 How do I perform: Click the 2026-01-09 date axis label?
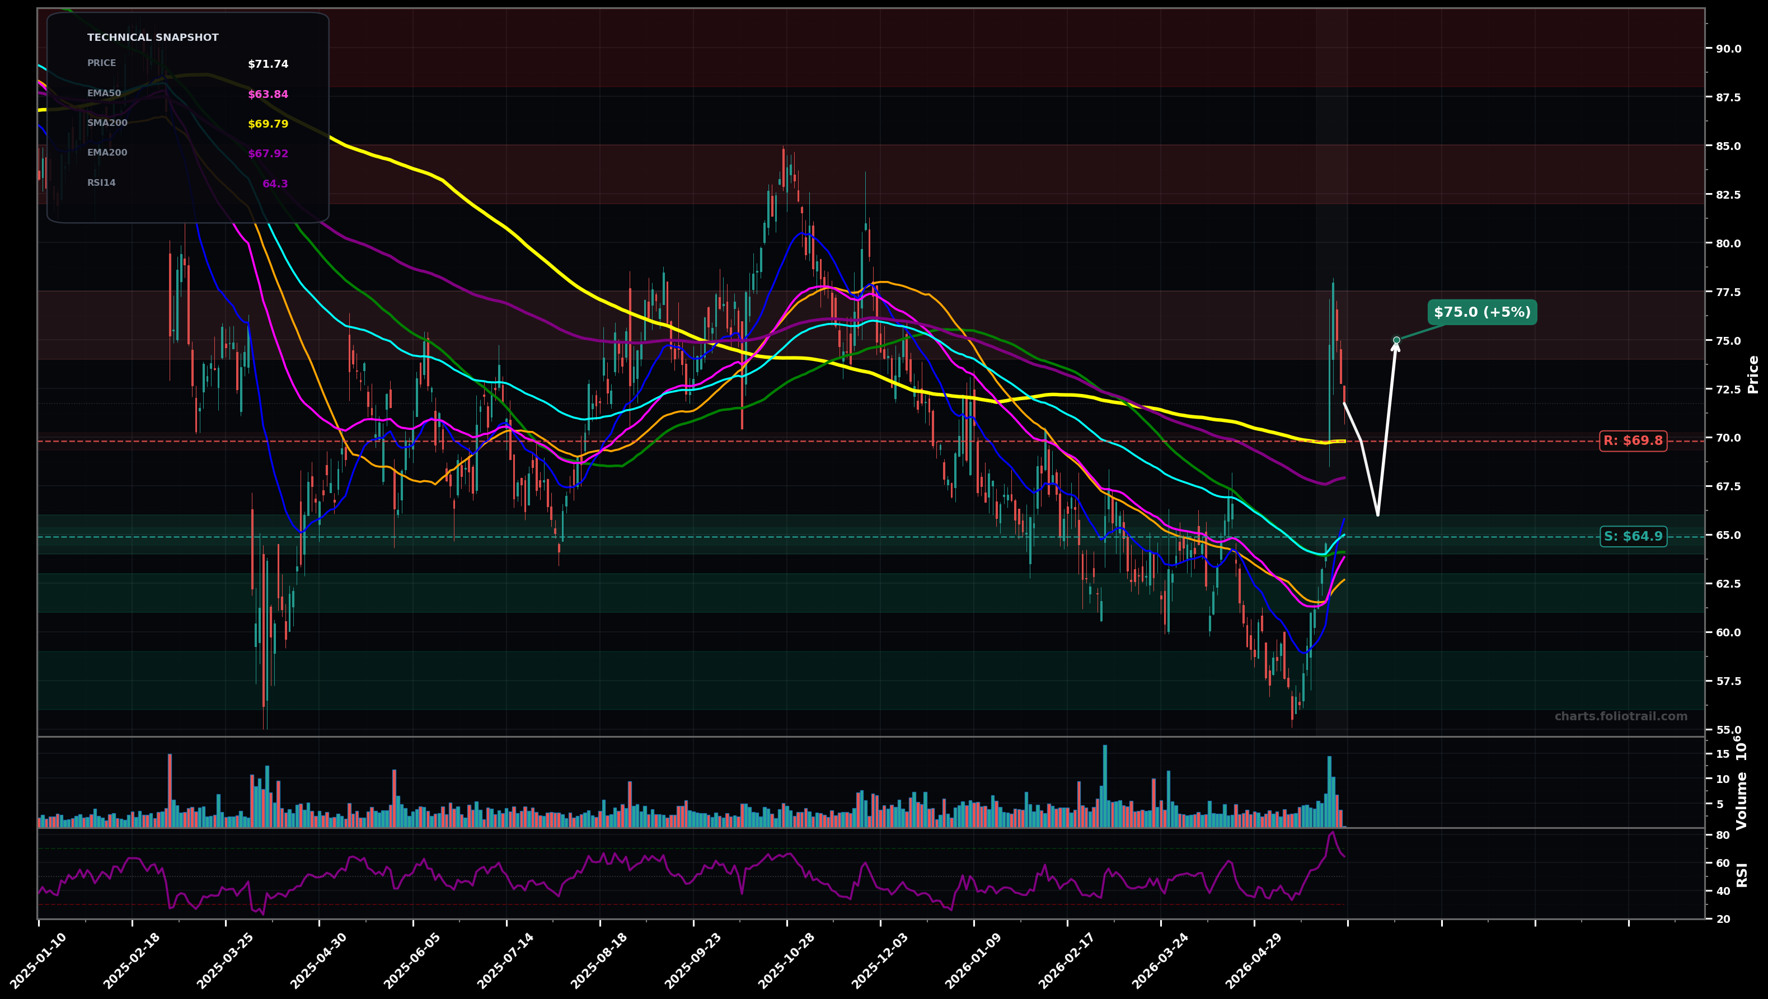coord(973,960)
